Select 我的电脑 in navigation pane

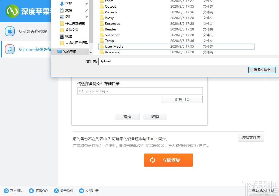70,51
